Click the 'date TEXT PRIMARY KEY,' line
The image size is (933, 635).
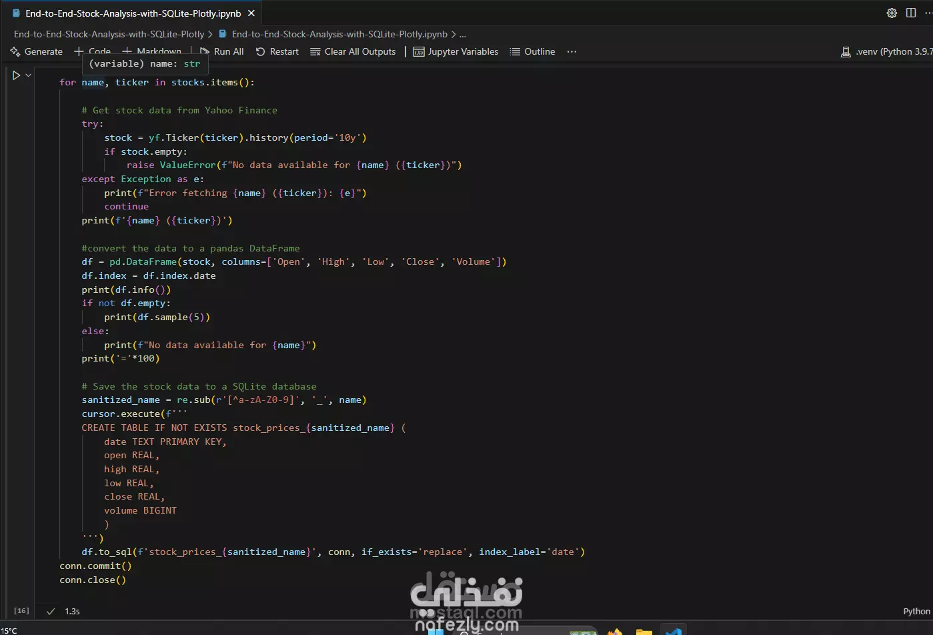165,442
